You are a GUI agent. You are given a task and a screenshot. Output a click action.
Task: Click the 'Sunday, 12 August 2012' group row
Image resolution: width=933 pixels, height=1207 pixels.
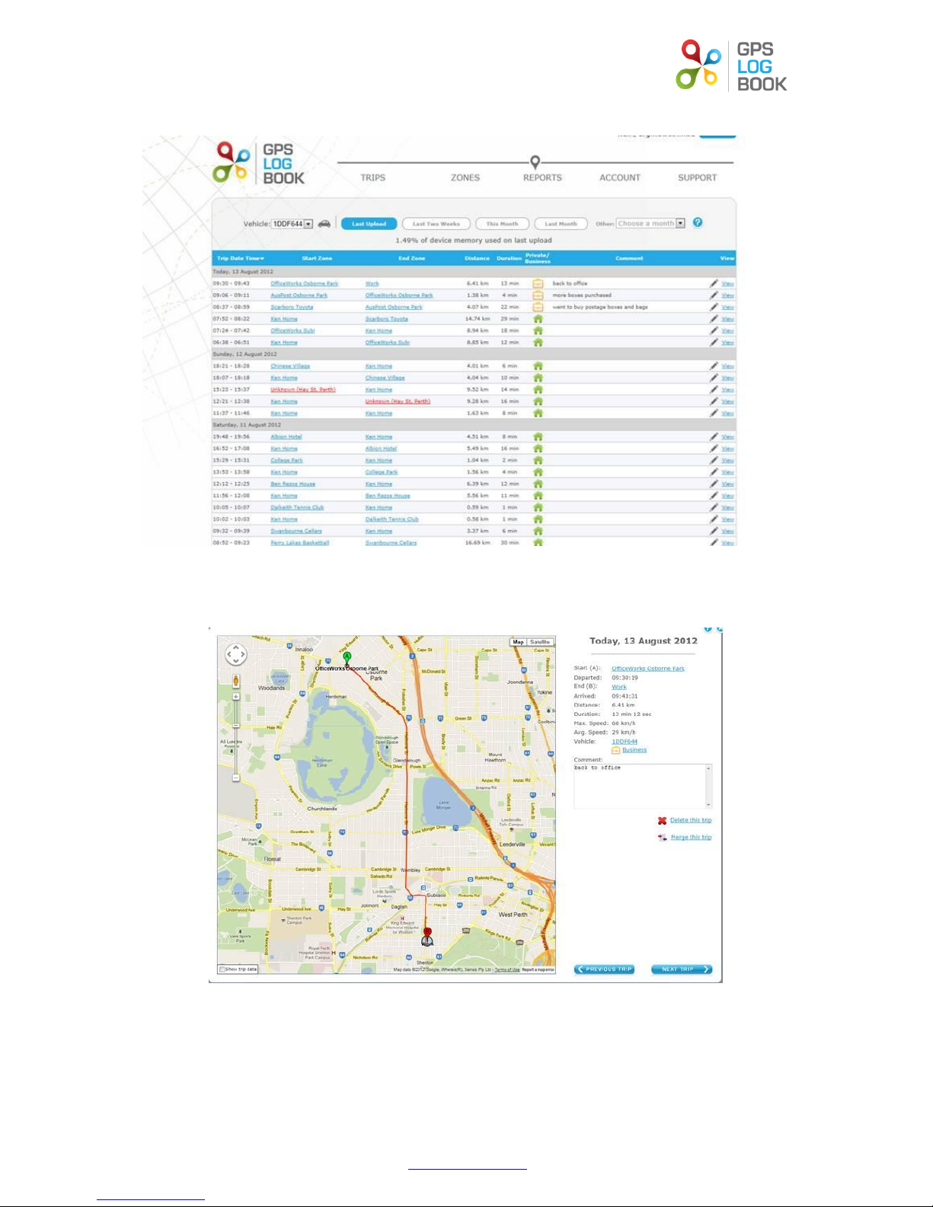(474, 354)
